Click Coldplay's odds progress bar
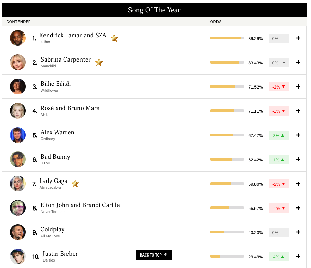Screen dimensions: 311x268 227,232
